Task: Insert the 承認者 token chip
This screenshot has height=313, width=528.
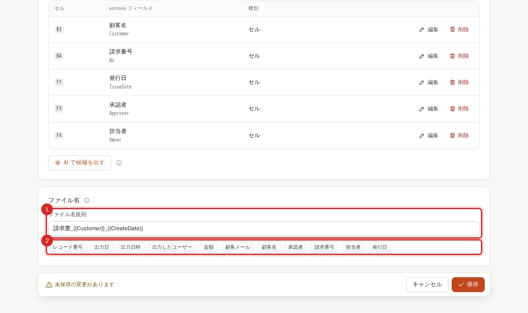Action: [296, 247]
